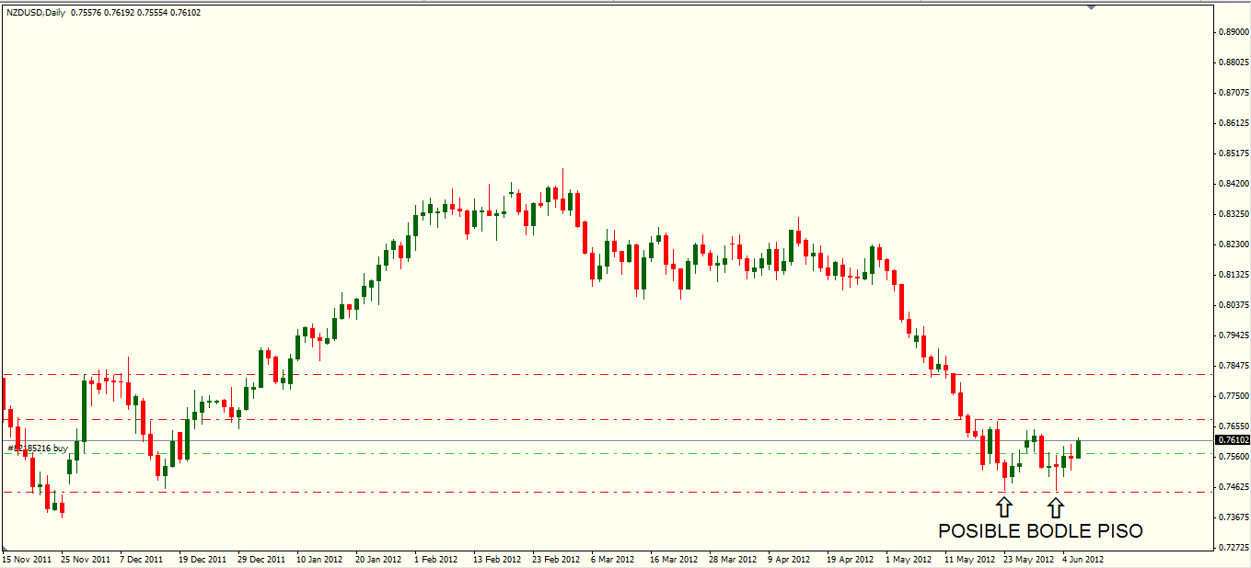
Task: Click the 1 May 2012 date label
Action: coord(908,558)
